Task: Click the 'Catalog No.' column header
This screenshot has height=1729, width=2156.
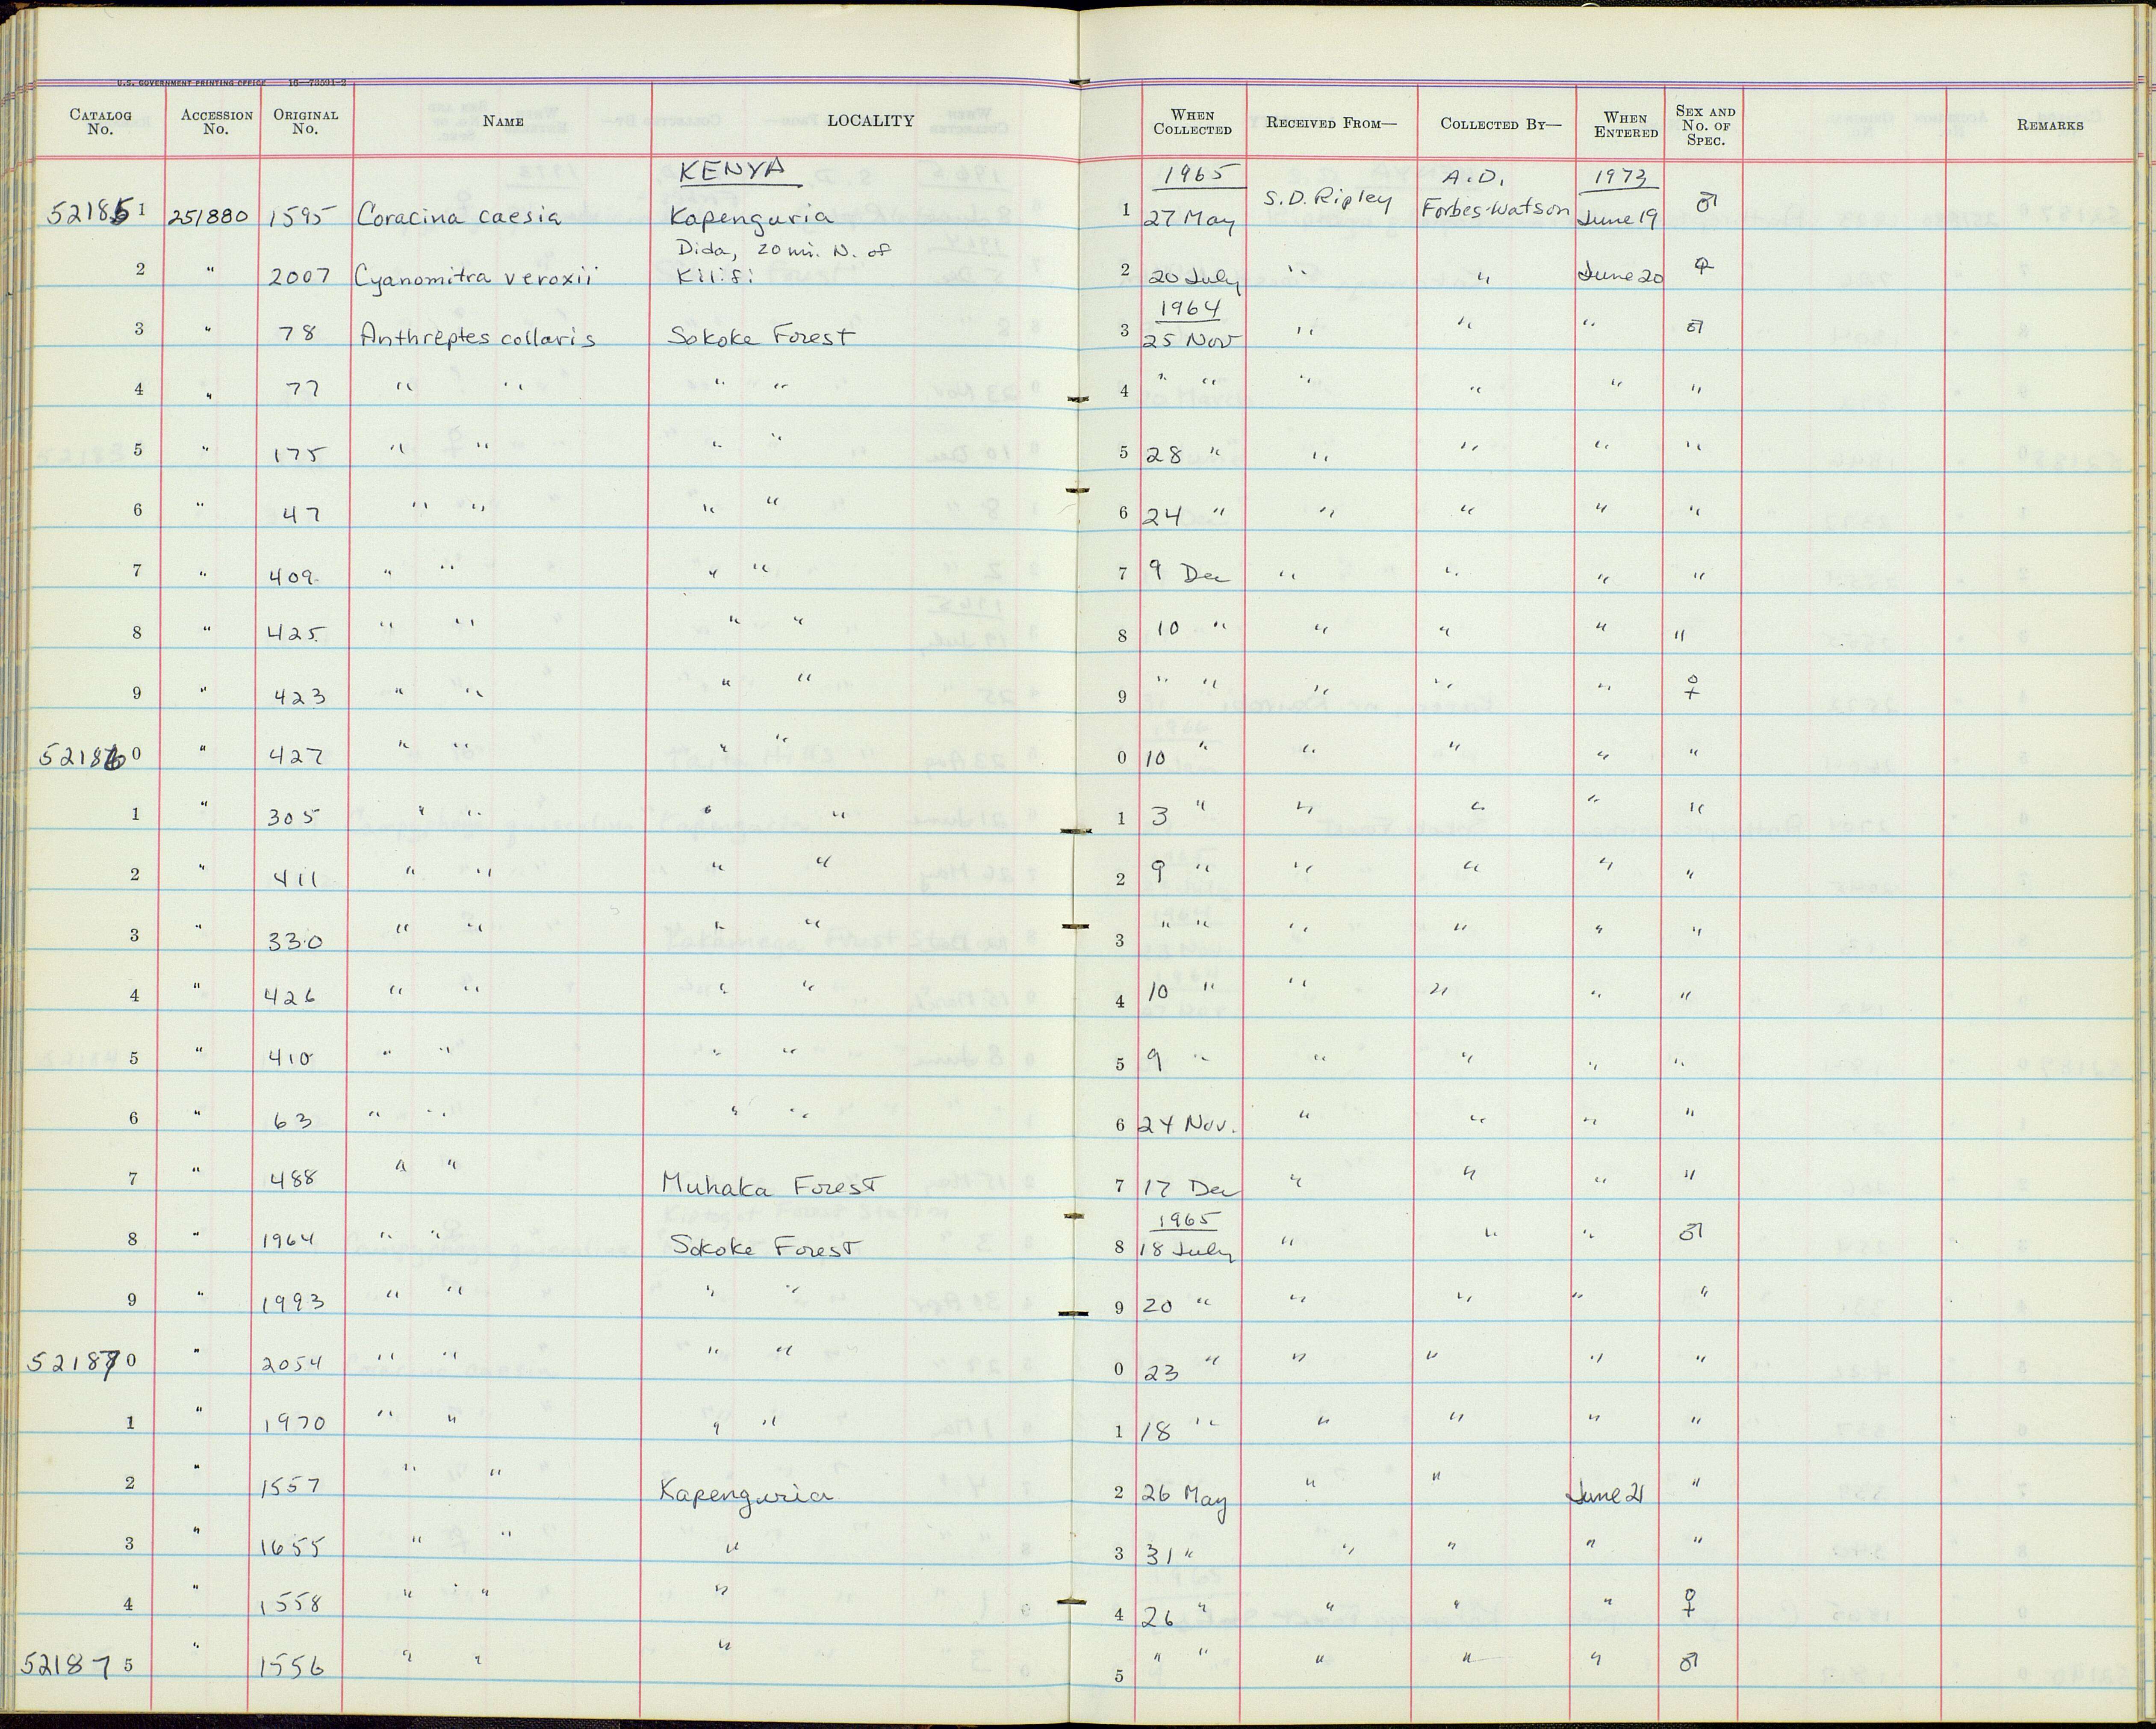Action: [100, 122]
